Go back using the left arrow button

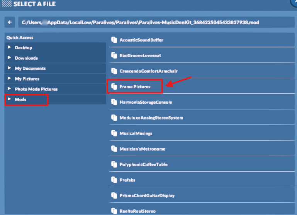click(x=10, y=22)
